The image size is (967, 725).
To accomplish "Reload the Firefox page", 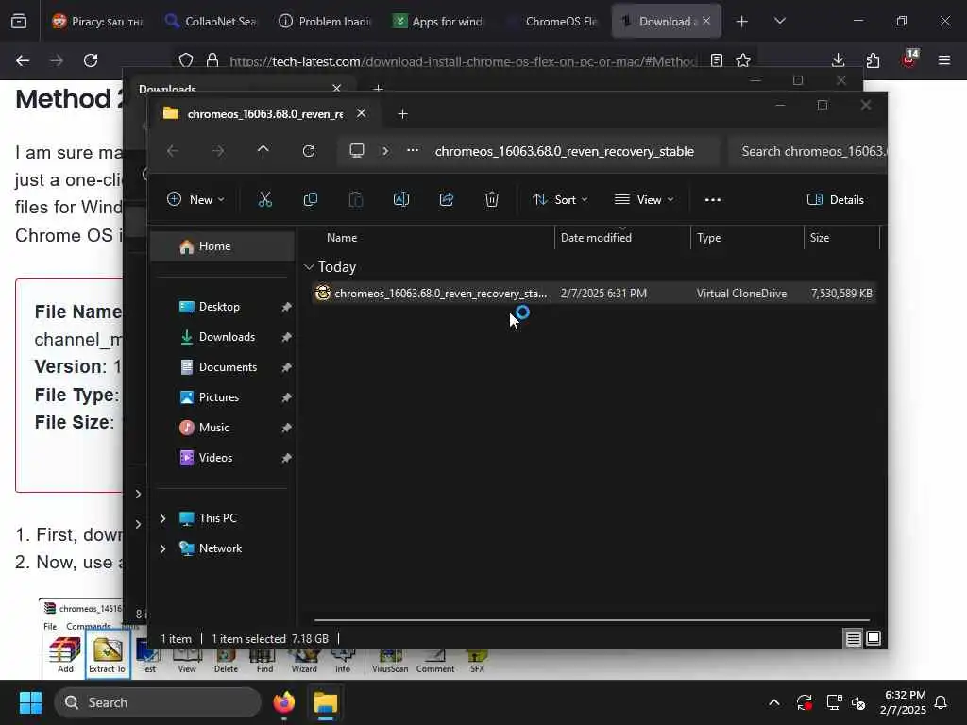I will pos(91,60).
